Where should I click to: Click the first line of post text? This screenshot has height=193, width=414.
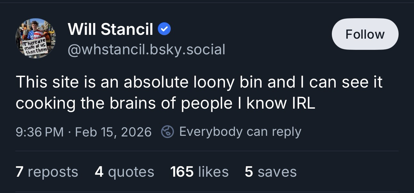click(x=199, y=82)
